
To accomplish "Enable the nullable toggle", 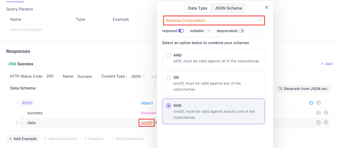I will [x=208, y=31].
